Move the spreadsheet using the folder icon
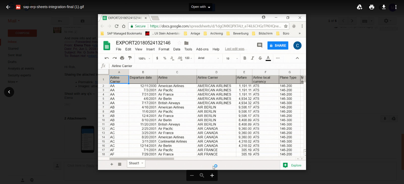404x184 pixels. 187,43
